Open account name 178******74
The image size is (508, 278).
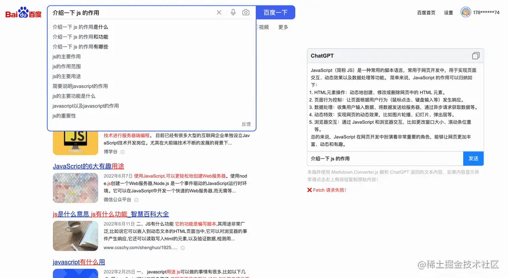[x=486, y=13]
